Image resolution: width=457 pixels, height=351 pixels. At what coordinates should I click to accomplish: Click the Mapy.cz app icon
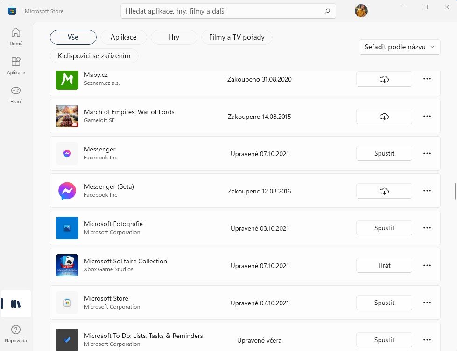(67, 79)
